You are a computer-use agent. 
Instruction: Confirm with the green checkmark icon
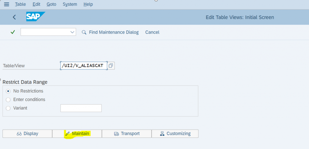click(x=13, y=32)
